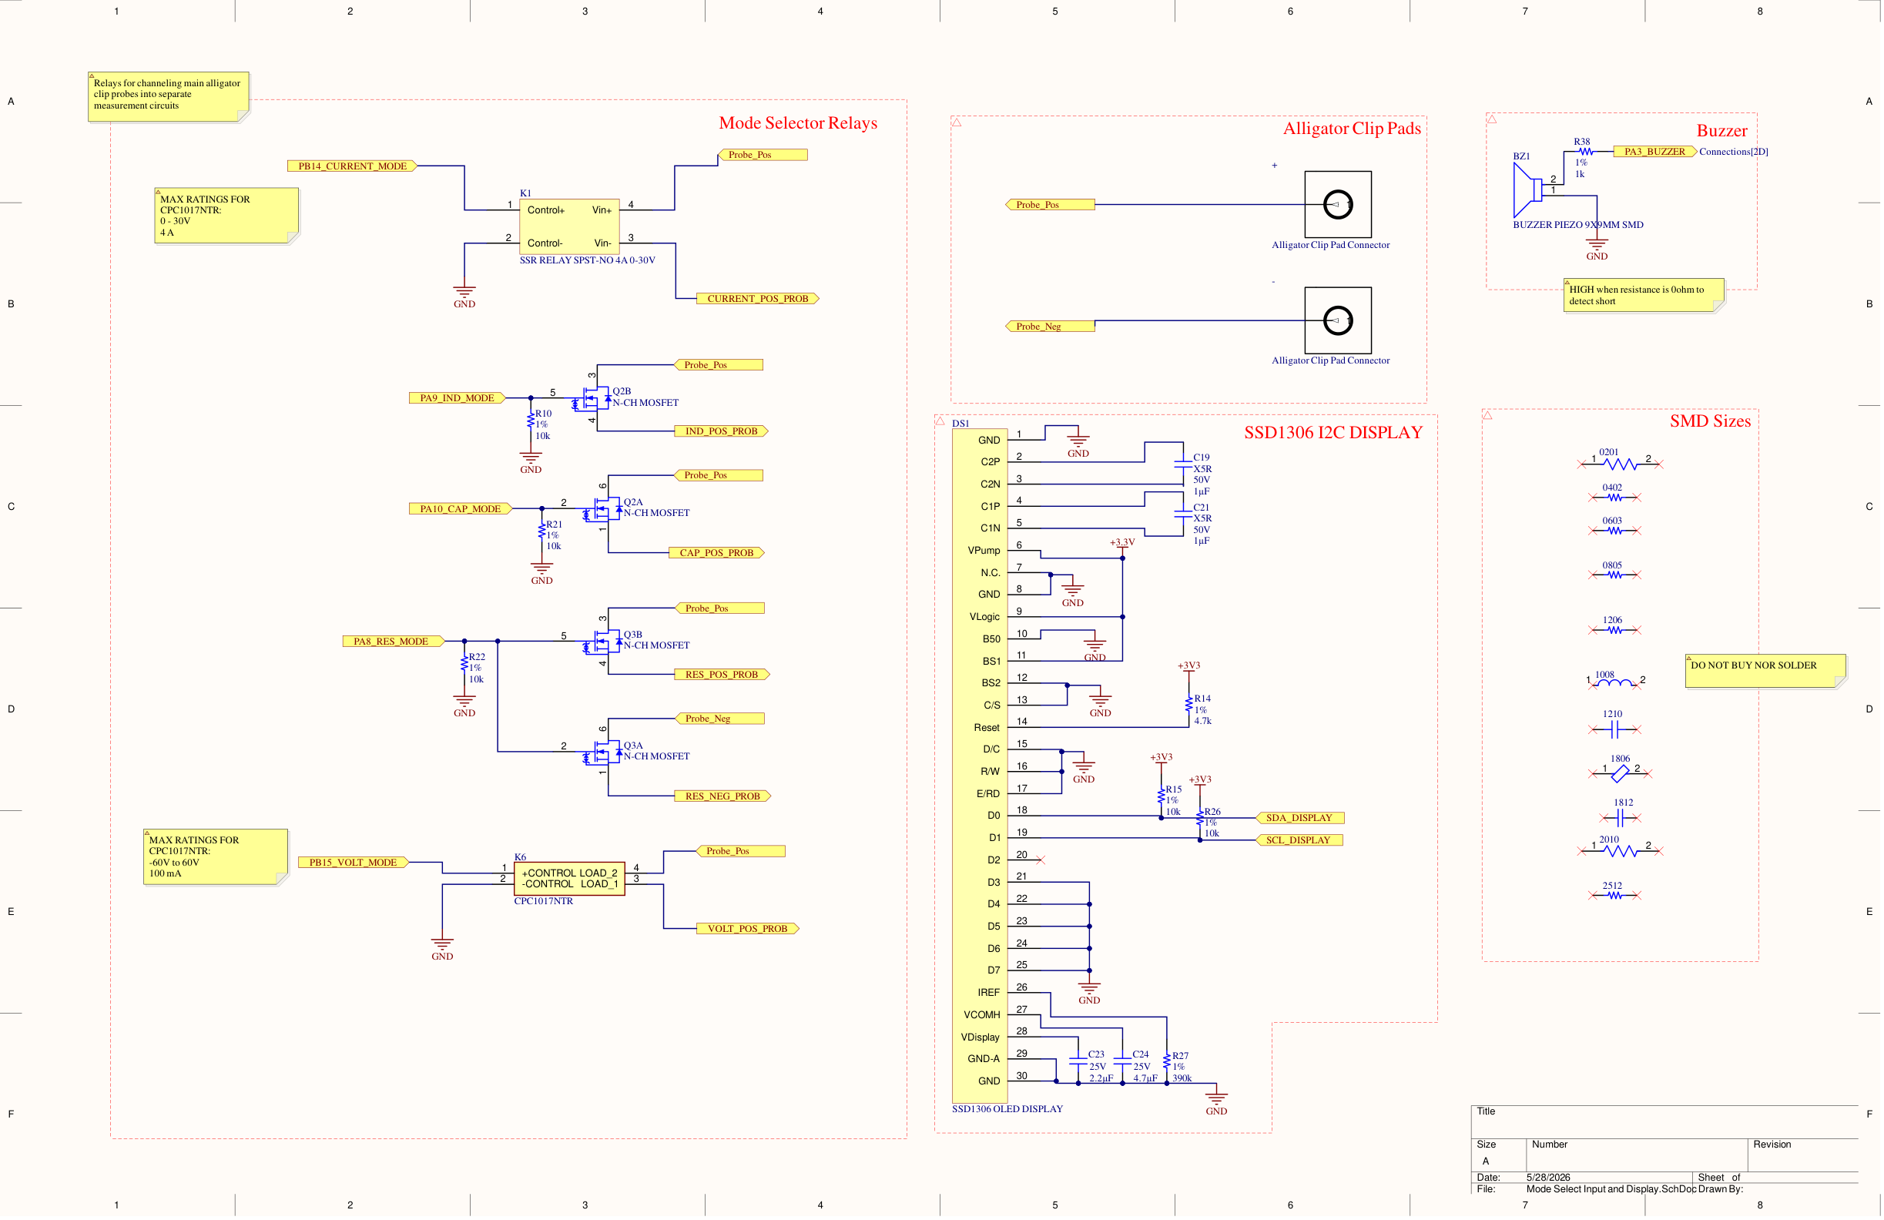Select the Q2B N-CH MOSFET symbol
The image size is (1884, 1220).
(592, 397)
